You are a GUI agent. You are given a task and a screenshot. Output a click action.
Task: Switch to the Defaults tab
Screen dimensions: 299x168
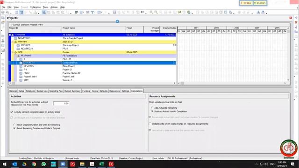[x=104, y=91]
